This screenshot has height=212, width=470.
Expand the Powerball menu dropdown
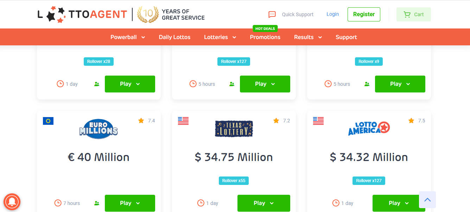pos(128,37)
